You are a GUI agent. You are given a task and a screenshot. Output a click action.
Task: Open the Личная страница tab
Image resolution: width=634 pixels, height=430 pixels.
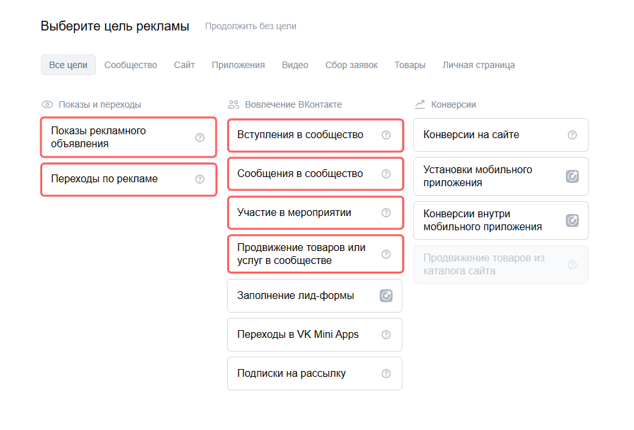click(x=478, y=65)
